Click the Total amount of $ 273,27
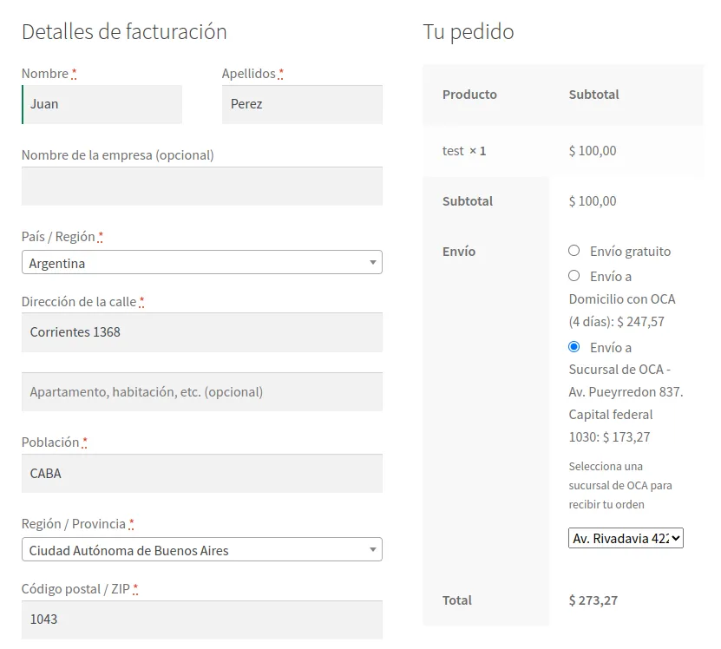 click(593, 600)
